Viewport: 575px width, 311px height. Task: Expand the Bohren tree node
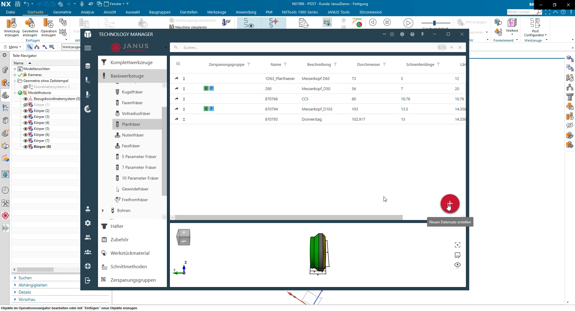point(103,210)
